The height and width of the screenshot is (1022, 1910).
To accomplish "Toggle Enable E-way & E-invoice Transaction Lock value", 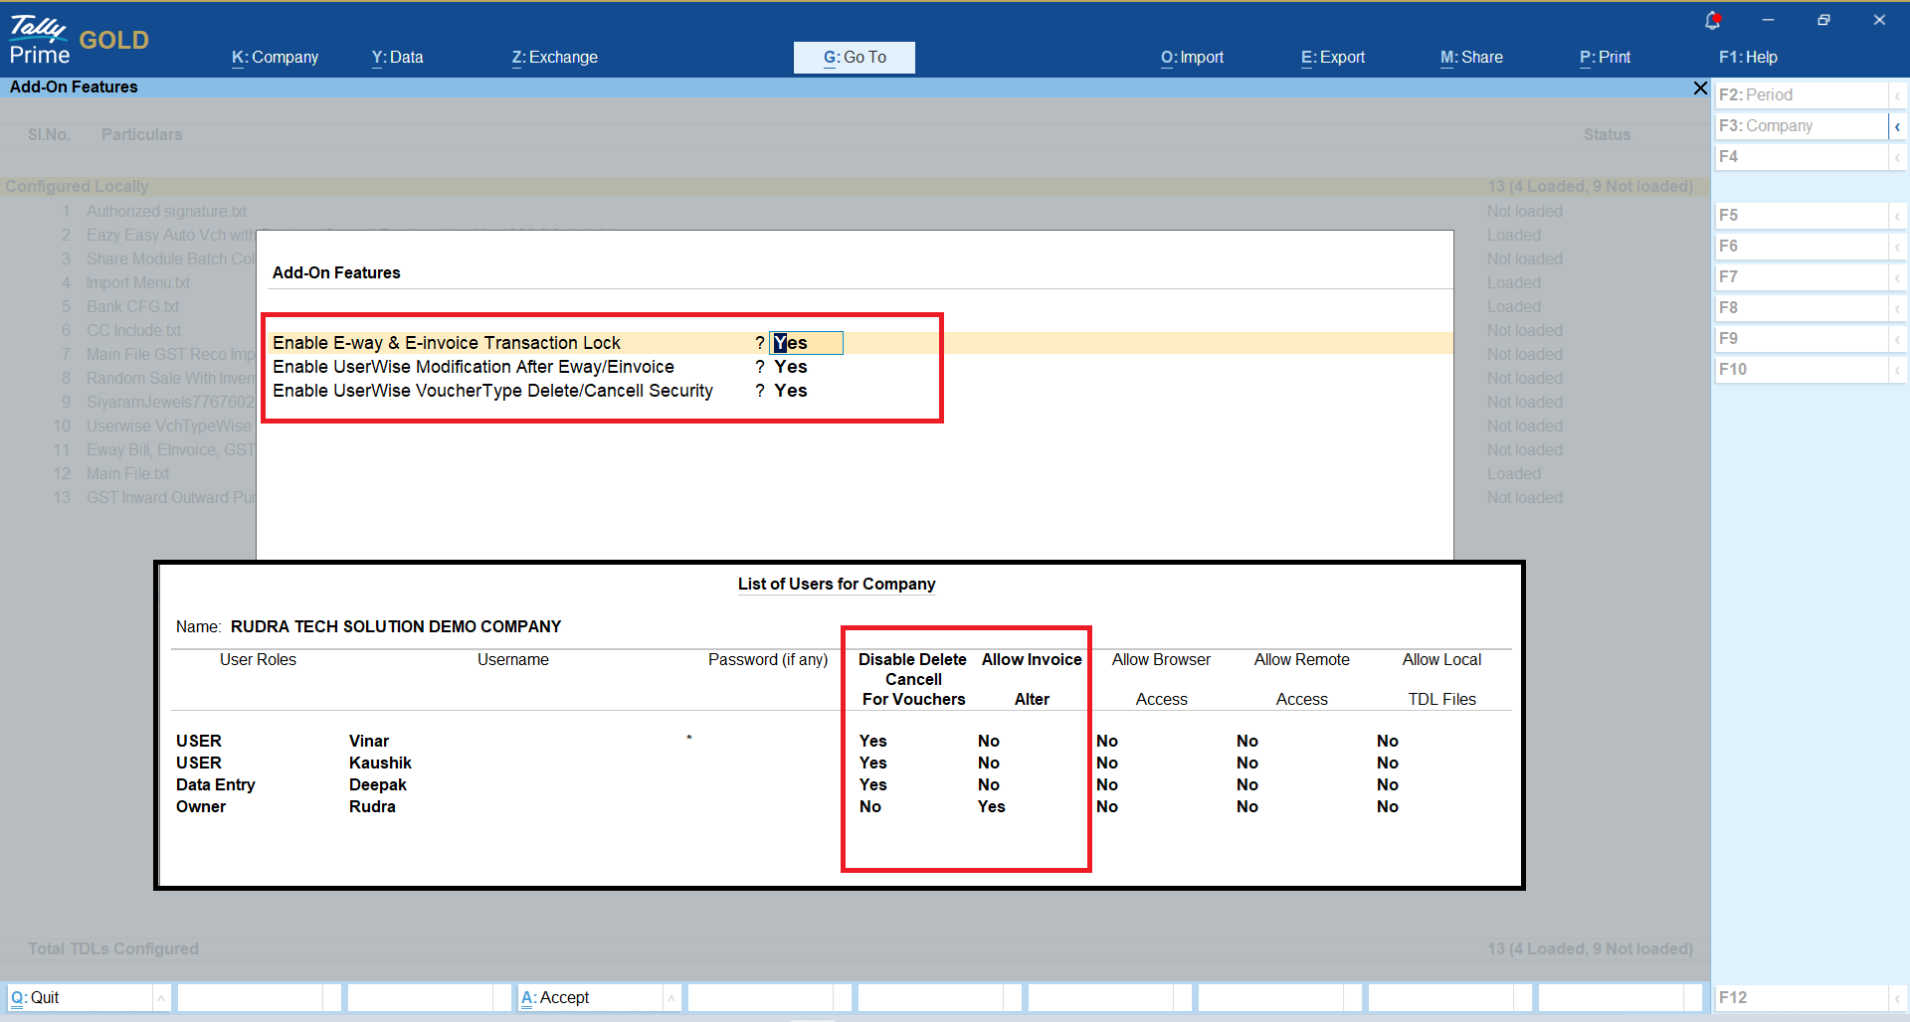I will [x=806, y=343].
